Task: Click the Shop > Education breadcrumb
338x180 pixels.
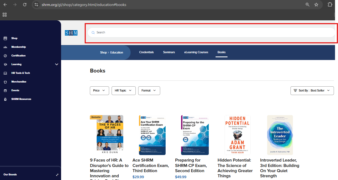Action: coord(112,52)
